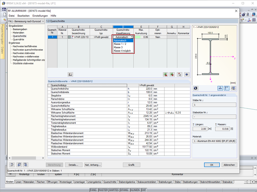The height and width of the screenshot is (192, 257).
Task: Switch to Flächen tab in RFEM table
Action: [41, 182]
